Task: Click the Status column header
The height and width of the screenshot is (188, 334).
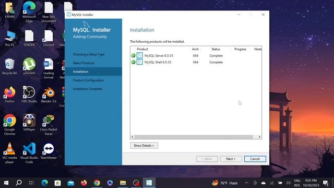Action: [216, 49]
